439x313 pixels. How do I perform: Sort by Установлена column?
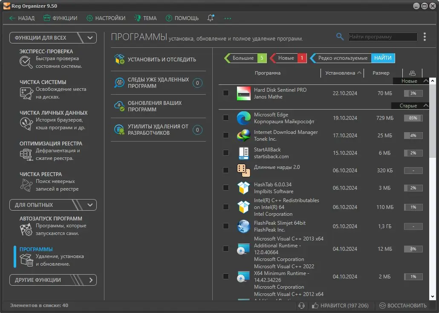[343, 73]
